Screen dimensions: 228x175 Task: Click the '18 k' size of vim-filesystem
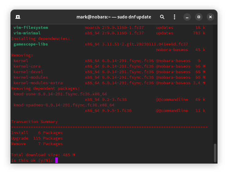[200, 27]
